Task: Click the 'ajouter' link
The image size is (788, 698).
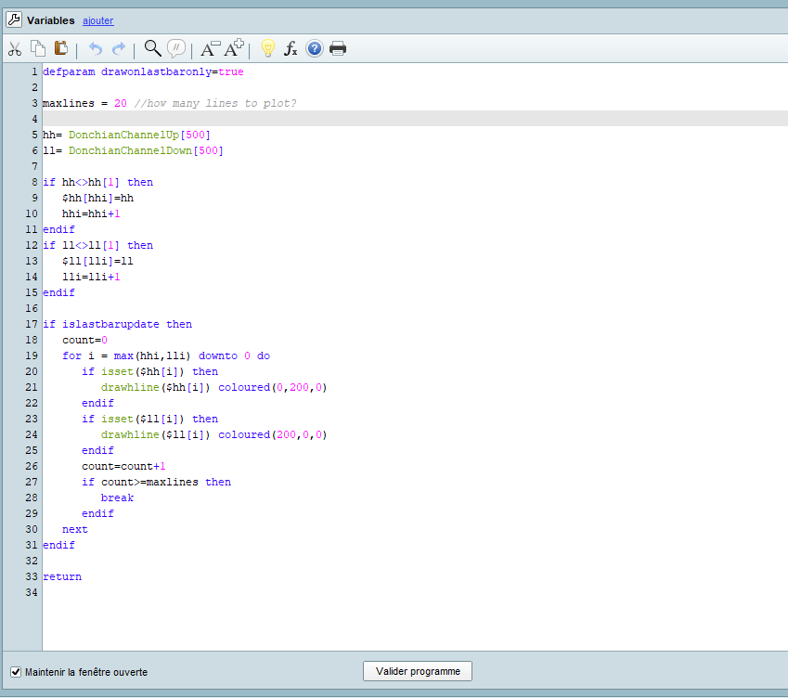Action: pos(97,20)
